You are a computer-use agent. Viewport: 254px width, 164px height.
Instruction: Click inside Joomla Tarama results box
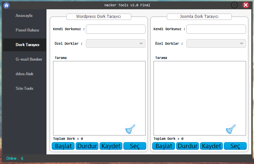pos(200,98)
